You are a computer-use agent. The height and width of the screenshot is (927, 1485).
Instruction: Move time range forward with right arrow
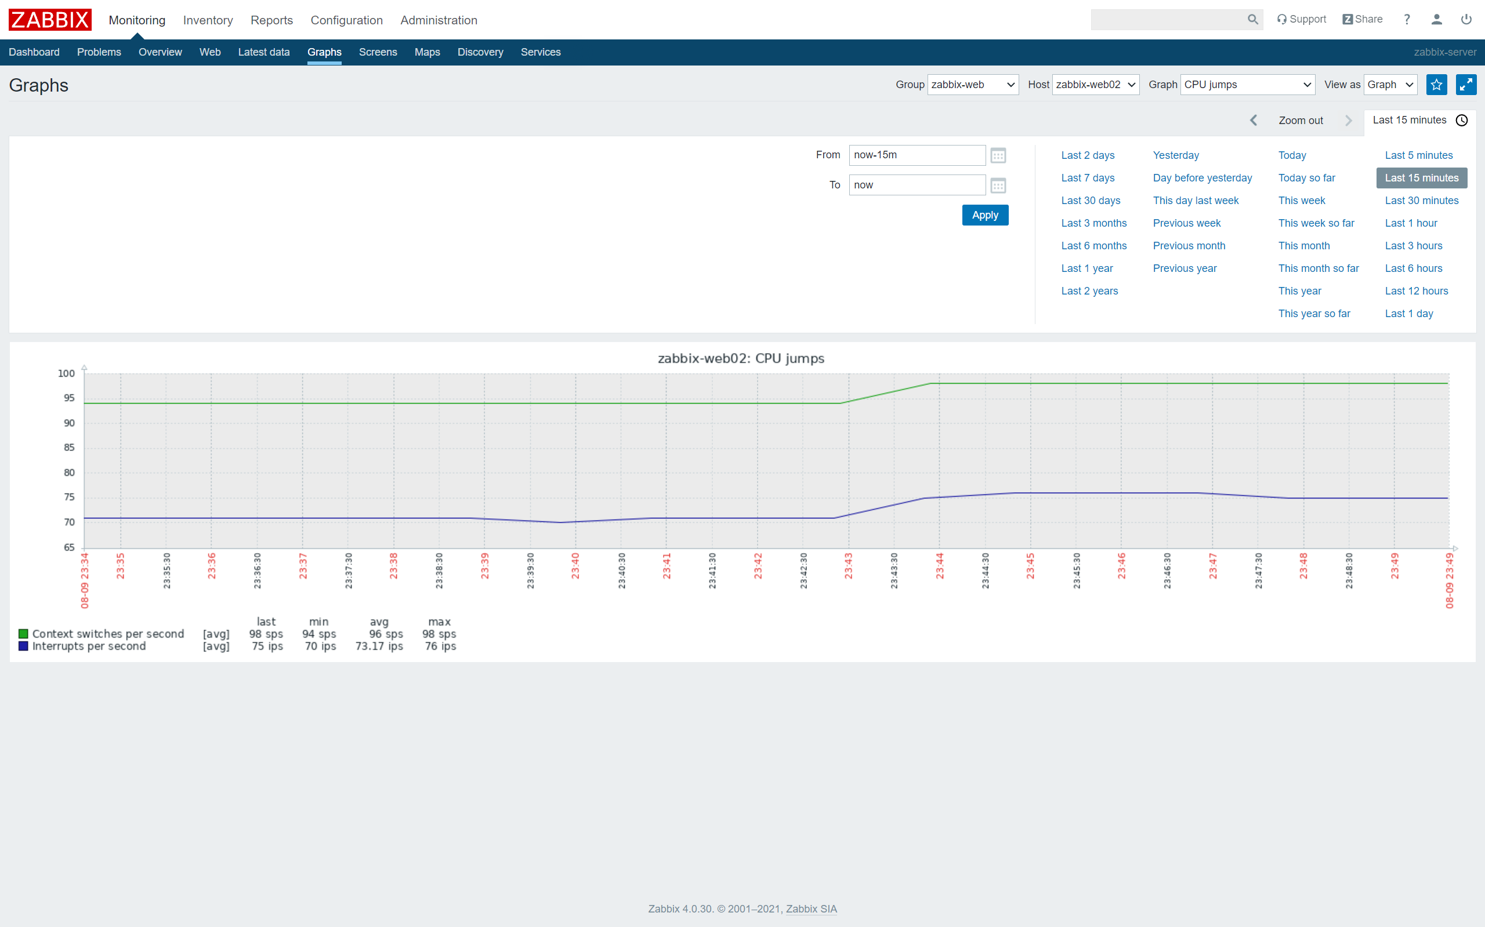tap(1348, 120)
